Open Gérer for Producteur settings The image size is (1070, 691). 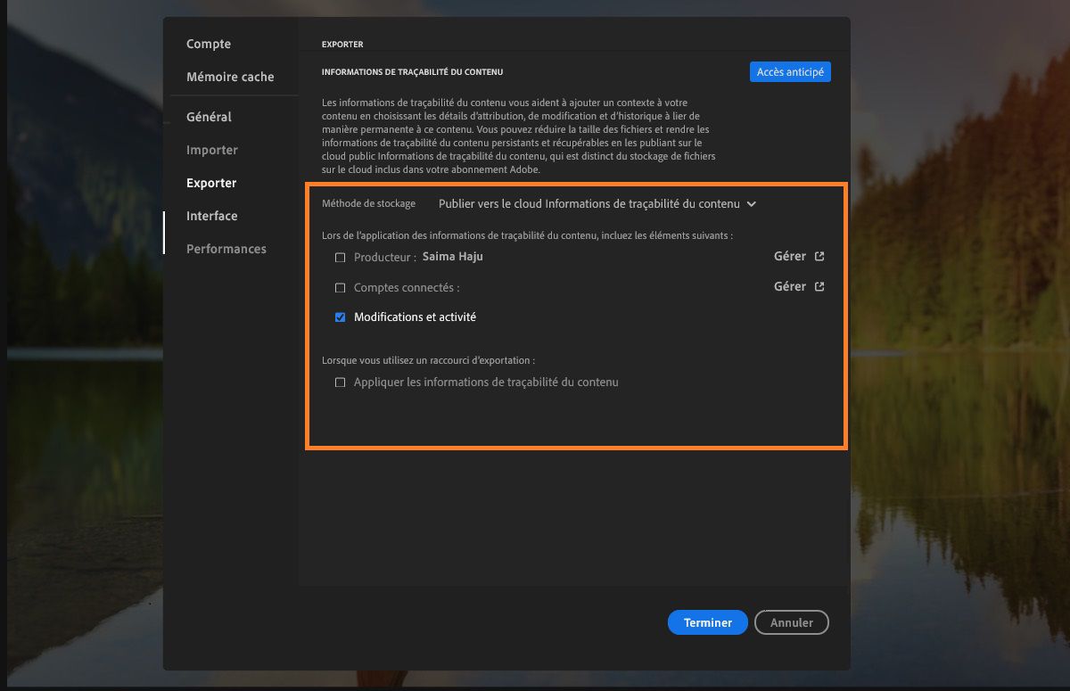click(x=789, y=256)
